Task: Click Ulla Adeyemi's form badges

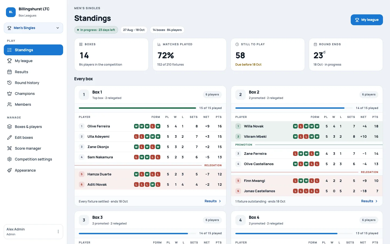Action: pyautogui.click(x=147, y=137)
